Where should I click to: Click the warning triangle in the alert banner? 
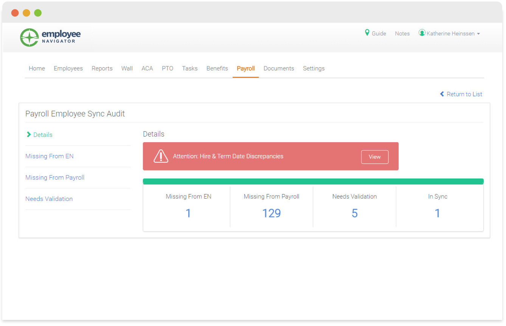pyautogui.click(x=161, y=156)
